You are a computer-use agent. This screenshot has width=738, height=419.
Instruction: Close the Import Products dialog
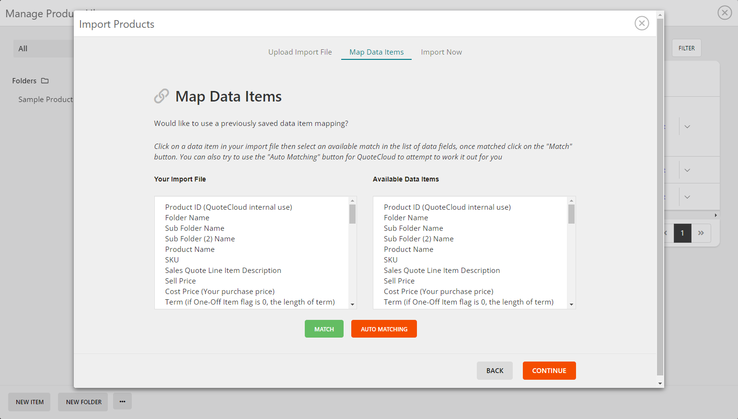pos(642,23)
